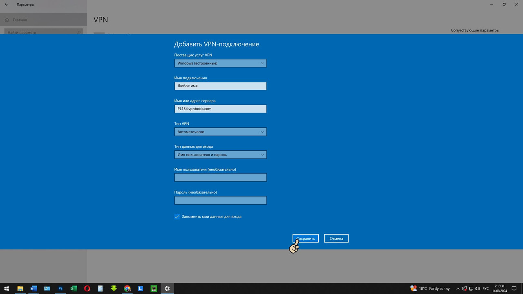Save the VPN connection with Сохранить
Viewport: 523px width, 294px height.
(x=306, y=238)
